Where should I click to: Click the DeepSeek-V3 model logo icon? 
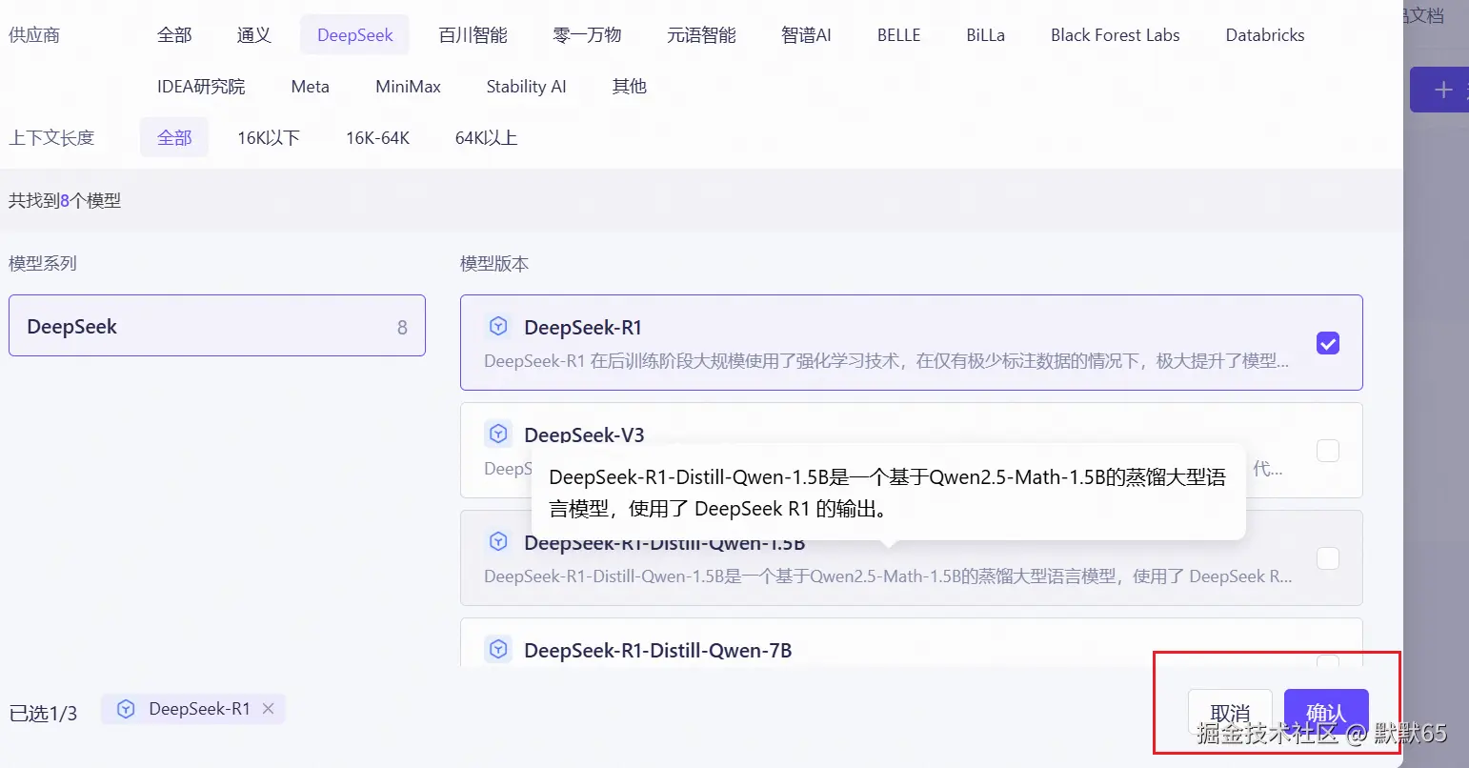pyautogui.click(x=498, y=435)
